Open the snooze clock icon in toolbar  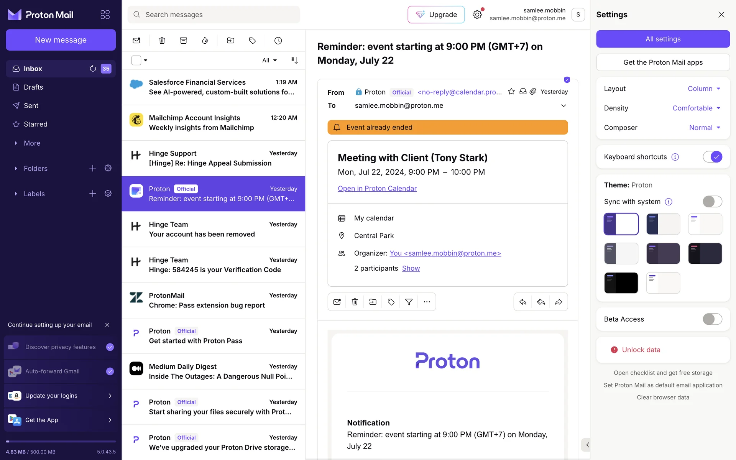point(278,41)
